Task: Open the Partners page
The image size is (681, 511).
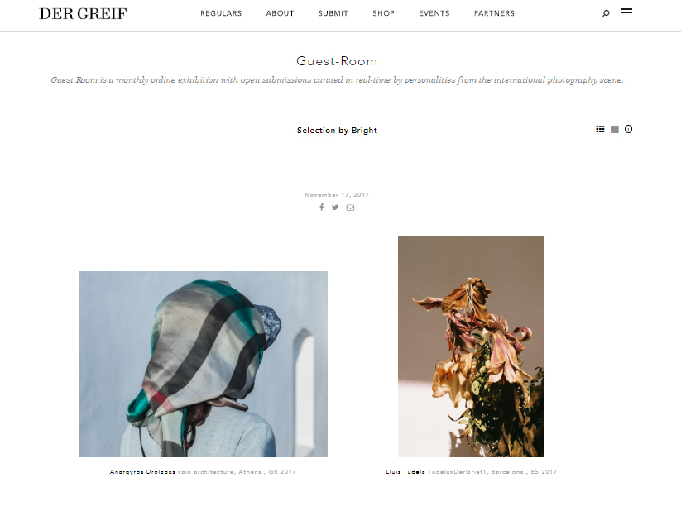Action: pyautogui.click(x=494, y=13)
